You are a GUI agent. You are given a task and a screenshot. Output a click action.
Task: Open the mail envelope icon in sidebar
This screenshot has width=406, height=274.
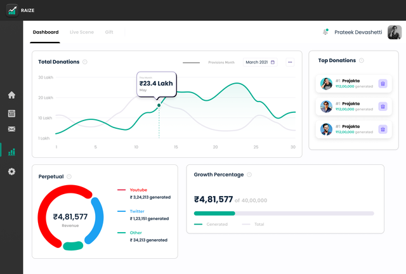coord(11,129)
